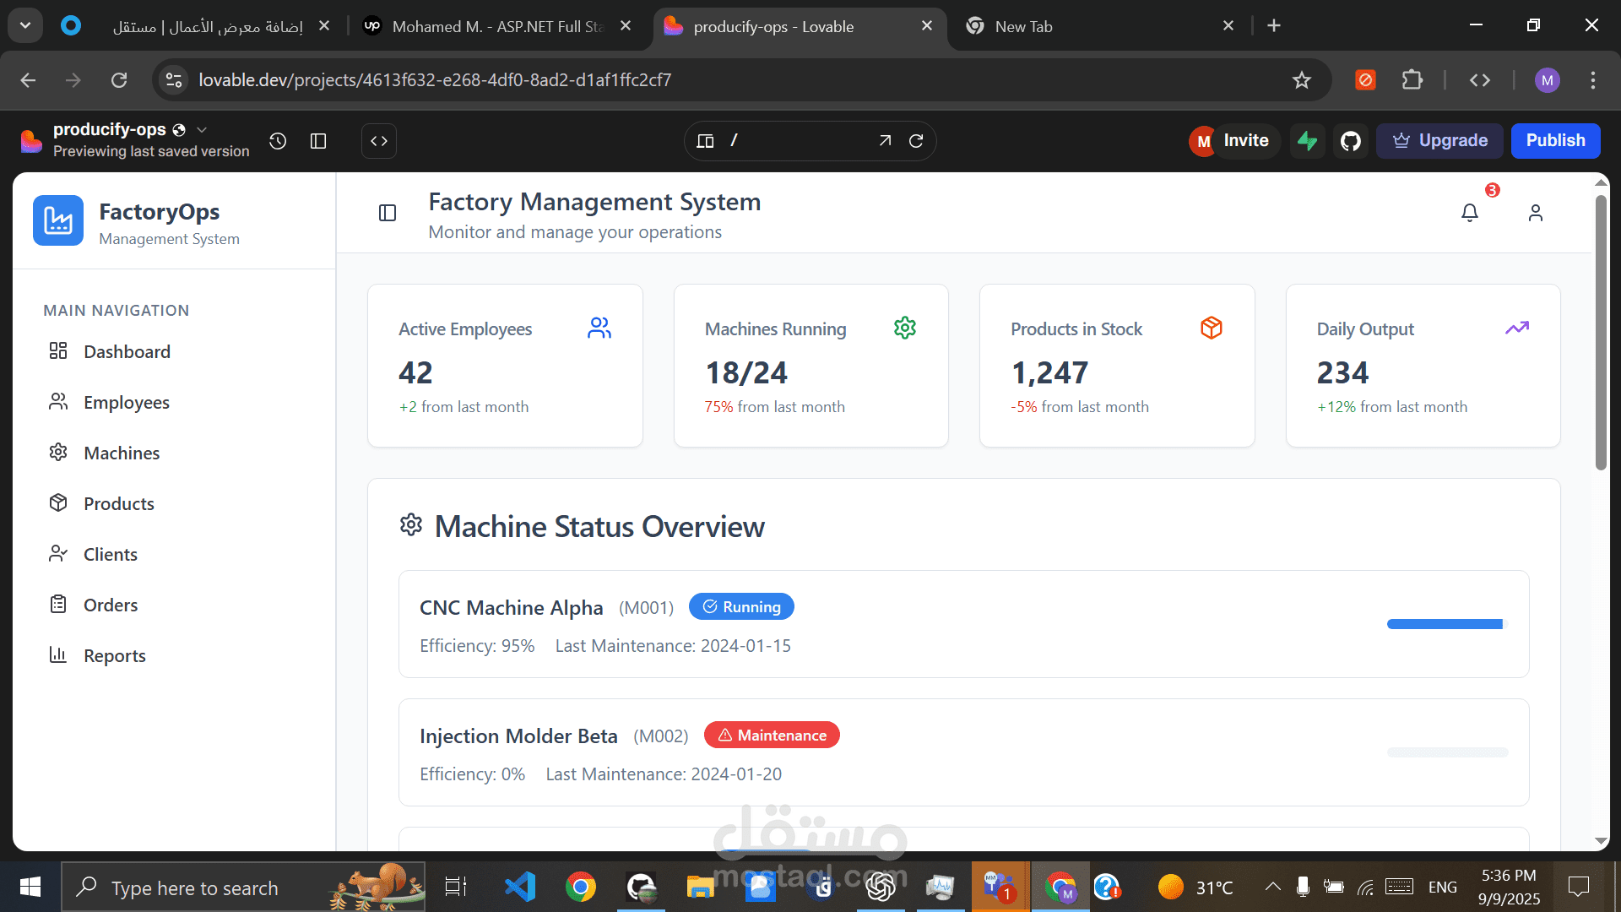The height and width of the screenshot is (912, 1621).
Task: Click the GitHub icon in the top toolbar
Action: coord(1350,141)
